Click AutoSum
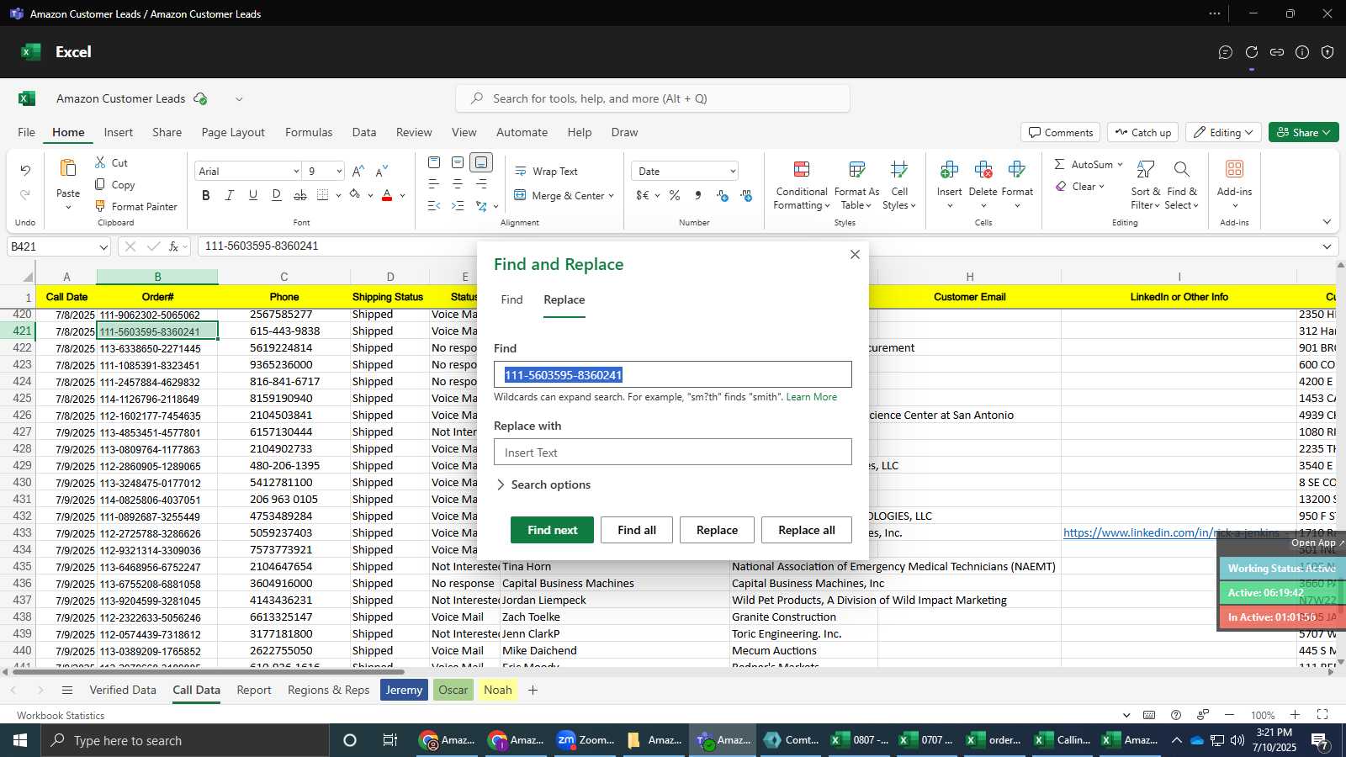The height and width of the screenshot is (757, 1346). [x=1084, y=164]
